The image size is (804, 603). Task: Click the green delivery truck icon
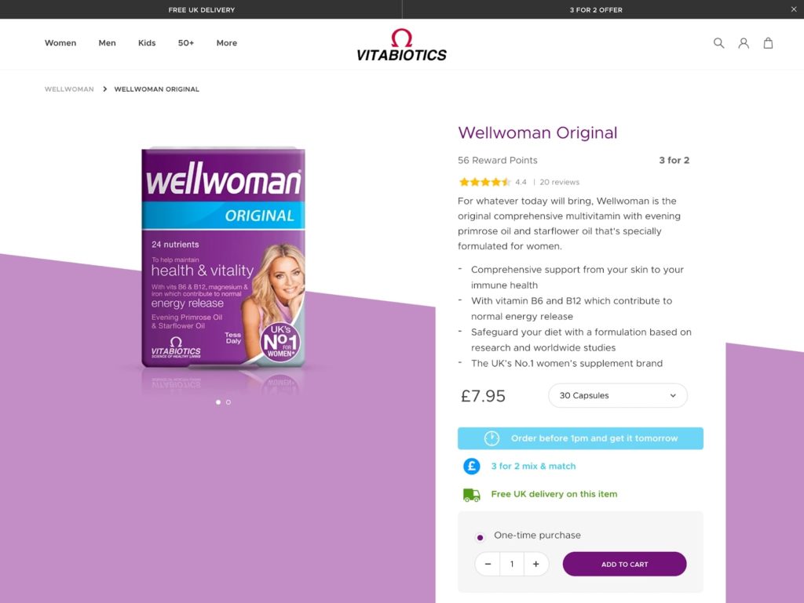tap(472, 495)
